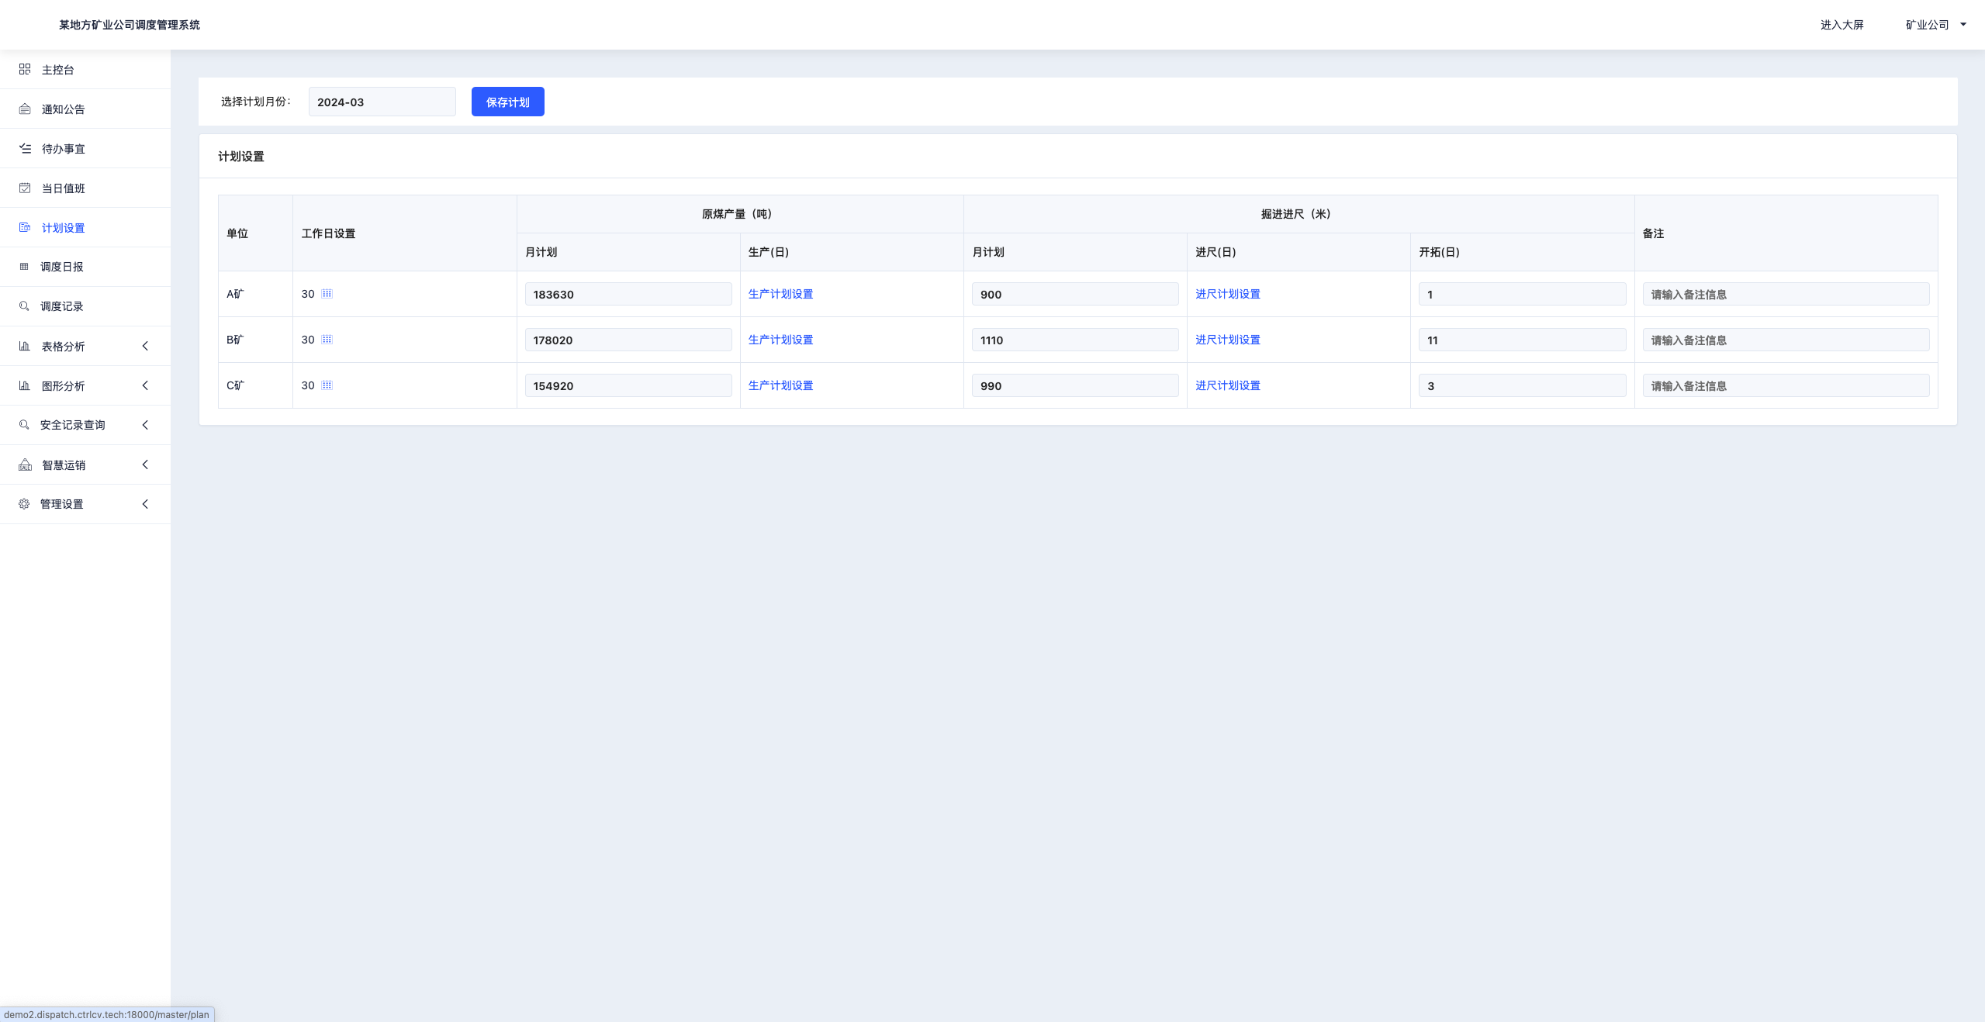Viewport: 1985px width, 1022px height.
Task: Open 待办事宜 menu item
Action: click(x=85, y=149)
